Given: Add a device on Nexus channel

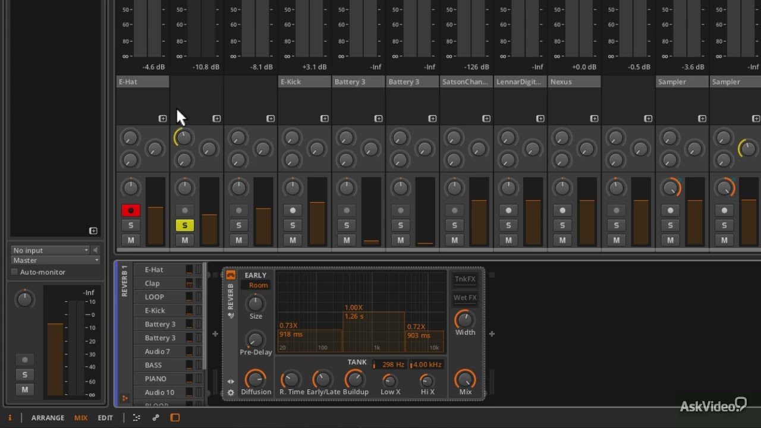Looking at the screenshot, I should [x=594, y=119].
